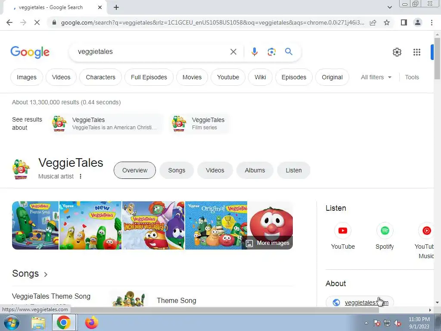Screen dimensions: 441x331
Task: Click the muted volume tray icon
Action: tap(398, 323)
